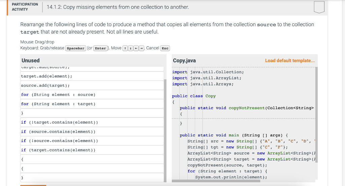345x186 pixels.
Task: Pick the for loop over source block
Action: (x=58, y=95)
